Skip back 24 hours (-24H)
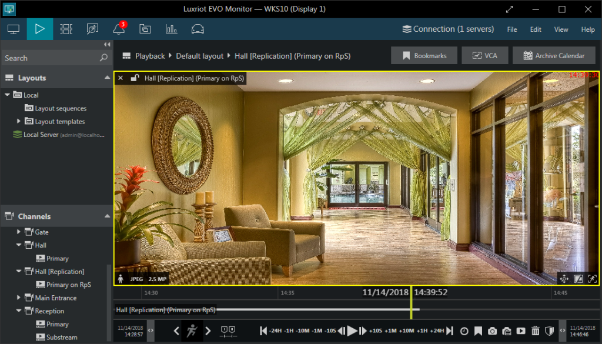The height and width of the screenshot is (344, 602). [x=275, y=330]
